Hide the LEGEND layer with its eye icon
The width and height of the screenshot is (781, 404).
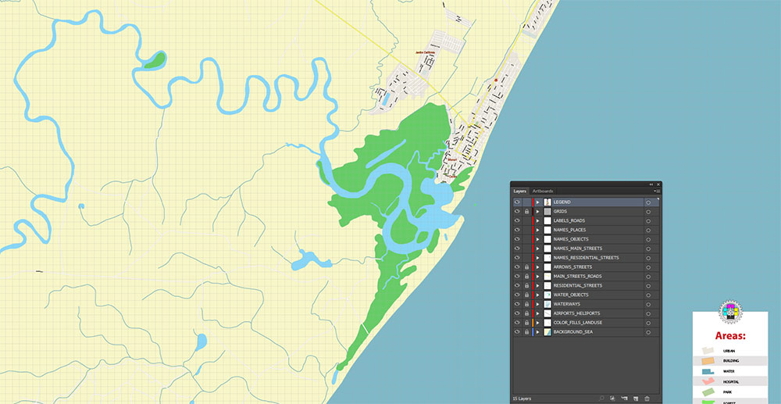pyautogui.click(x=518, y=202)
